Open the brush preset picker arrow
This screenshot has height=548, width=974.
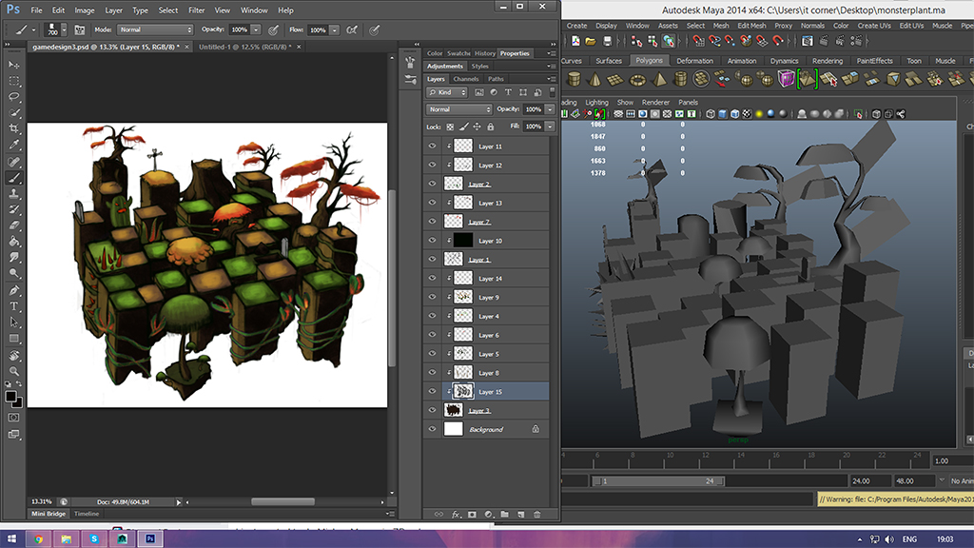(64, 29)
